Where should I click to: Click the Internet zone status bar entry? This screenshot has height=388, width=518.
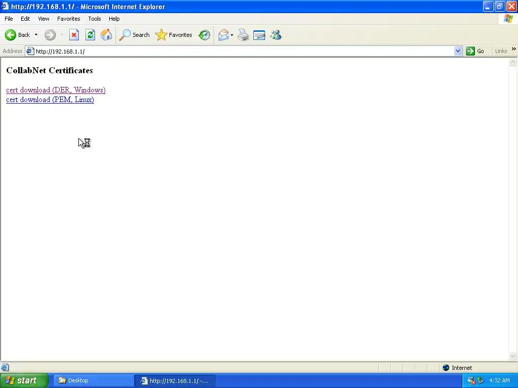457,368
